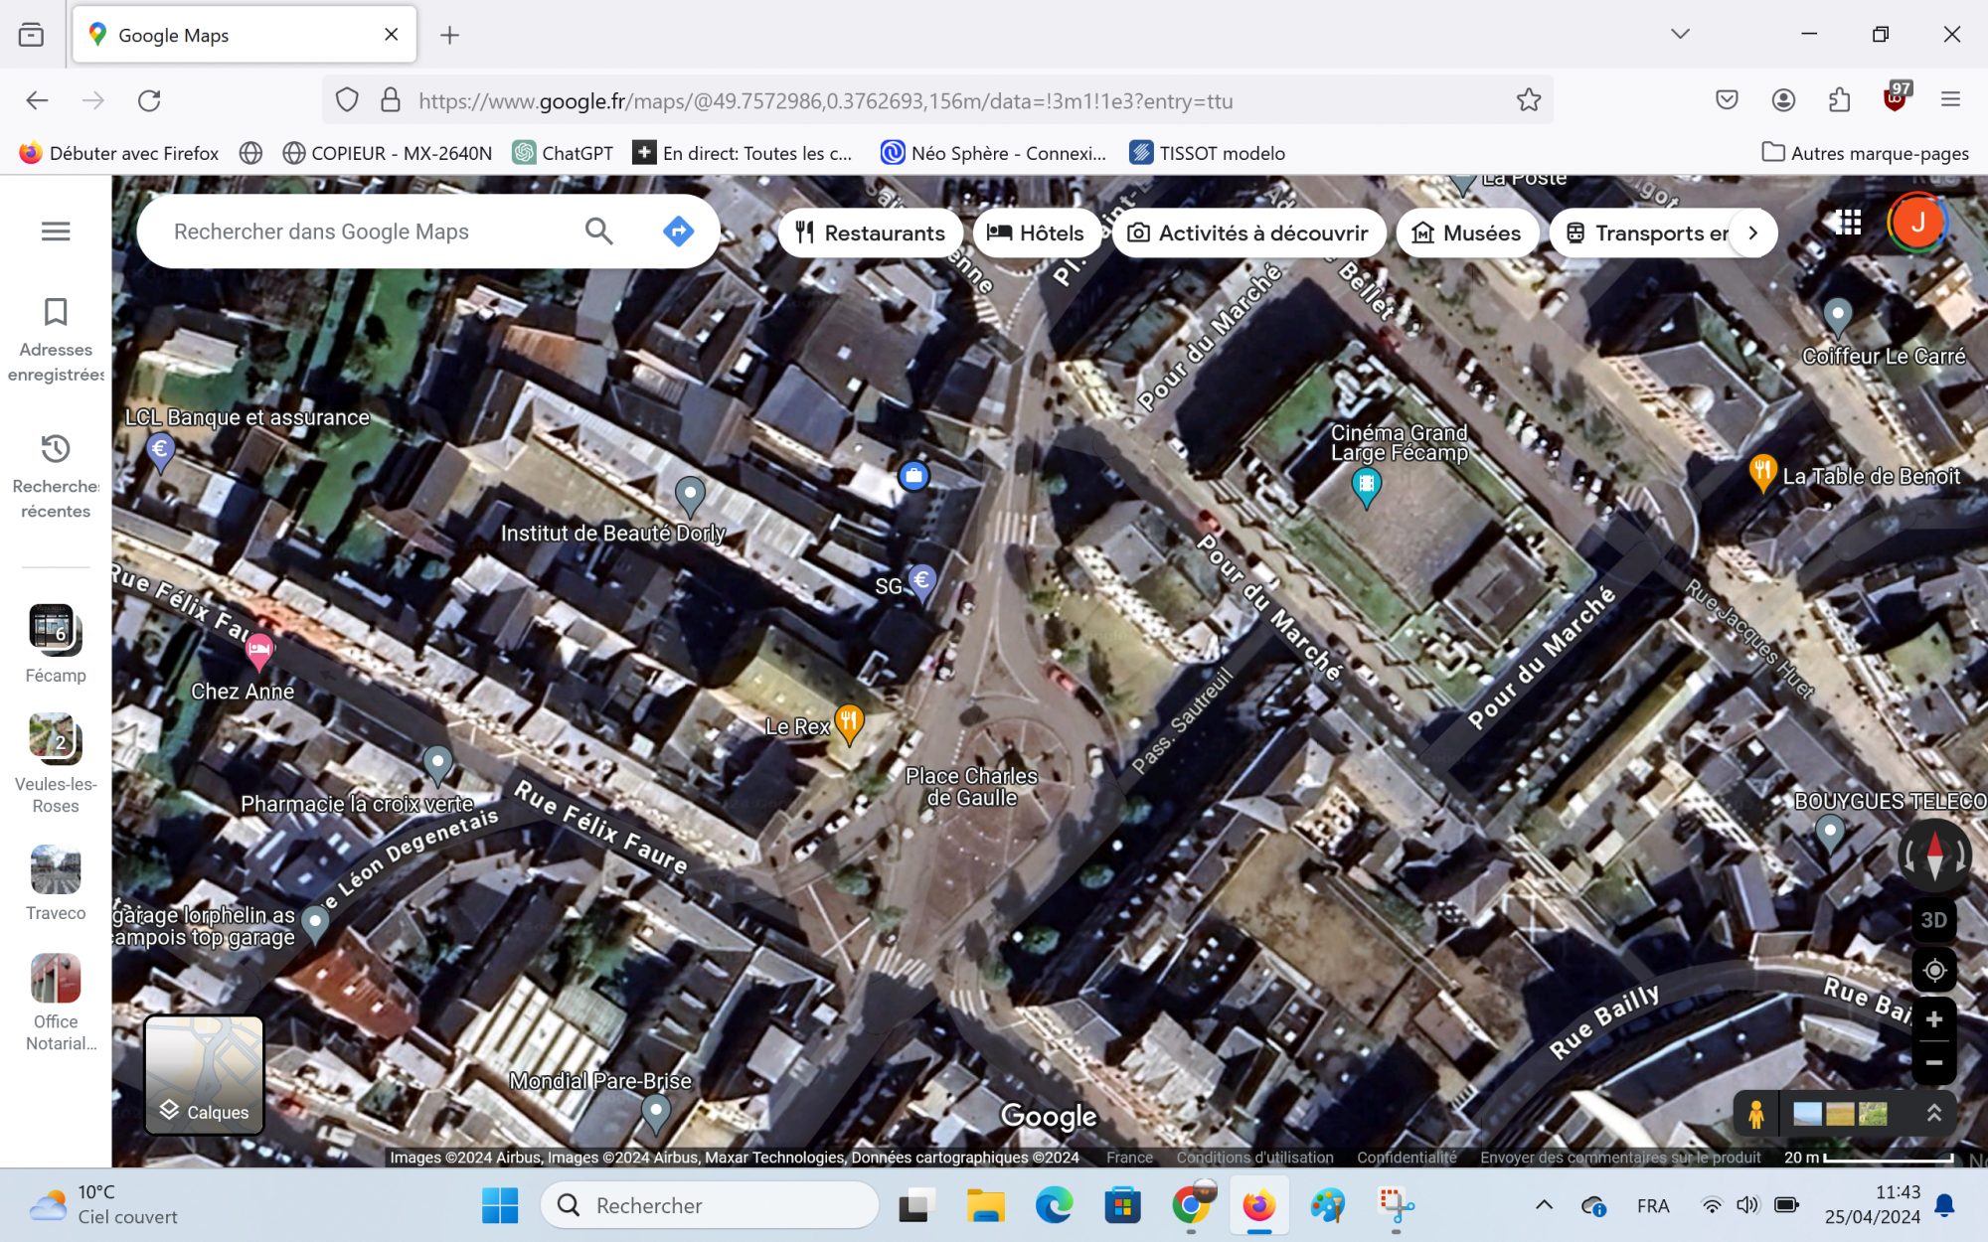This screenshot has height=1242, width=1988.
Task: Open the Google apps grid
Action: tap(1848, 223)
